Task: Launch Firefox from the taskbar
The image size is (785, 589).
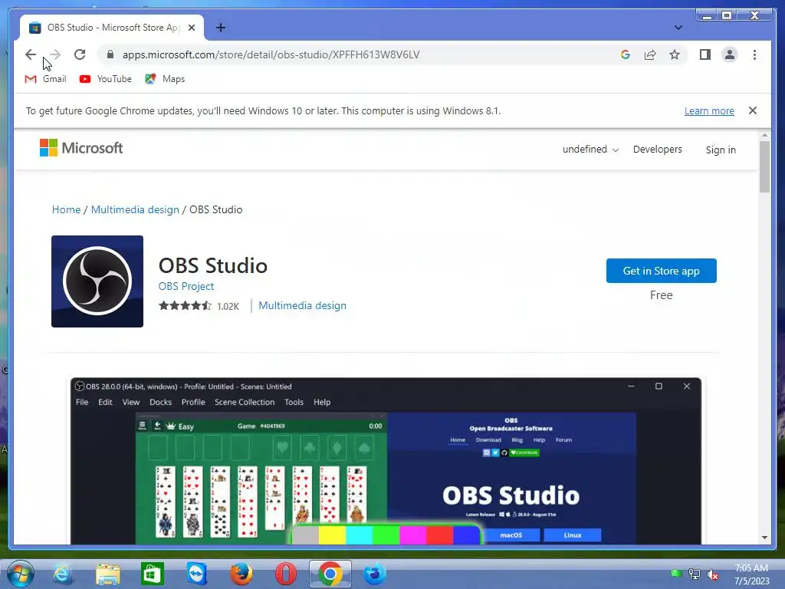Action: tap(241, 574)
